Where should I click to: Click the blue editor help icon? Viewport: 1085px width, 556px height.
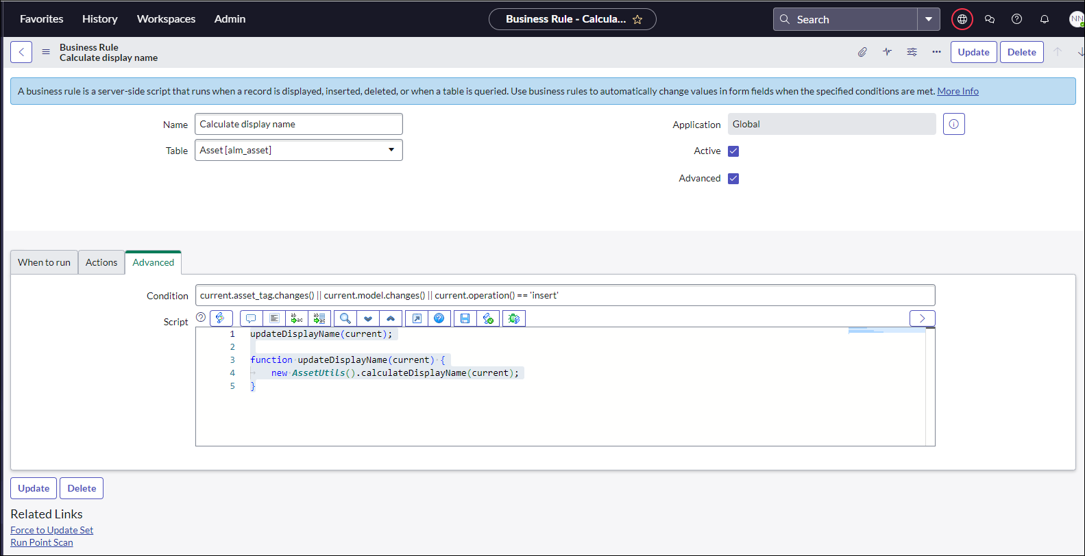pos(439,318)
